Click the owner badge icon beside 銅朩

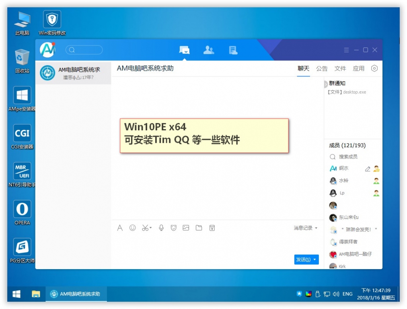[376, 169]
